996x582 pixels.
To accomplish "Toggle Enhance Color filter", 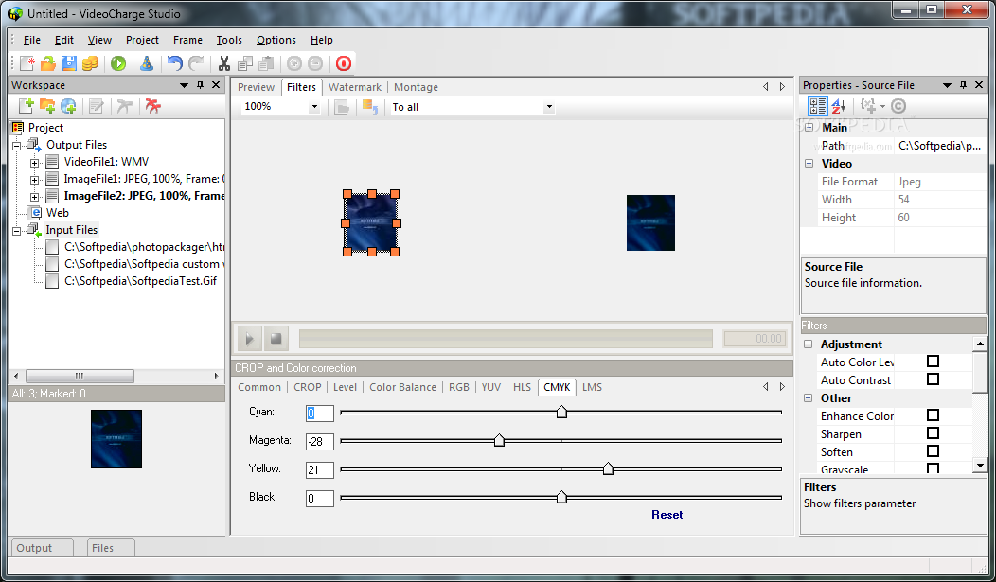I will click(x=933, y=415).
